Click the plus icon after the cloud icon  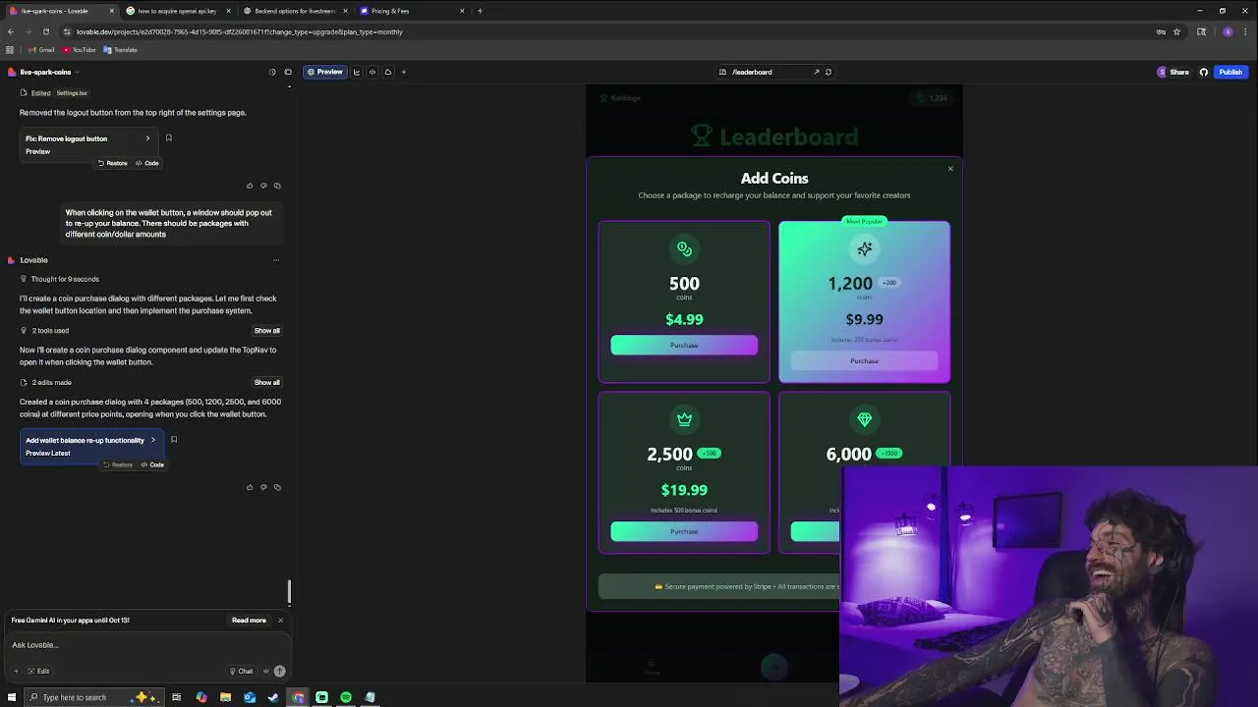[404, 72]
